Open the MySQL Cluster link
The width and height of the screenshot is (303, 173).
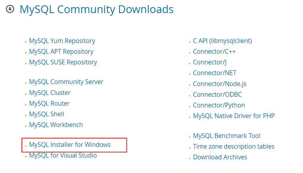click(x=50, y=93)
